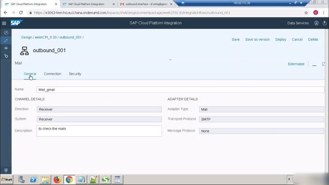The width and height of the screenshot is (329, 185).
Task: Click Externalize link
Action: click(x=296, y=64)
